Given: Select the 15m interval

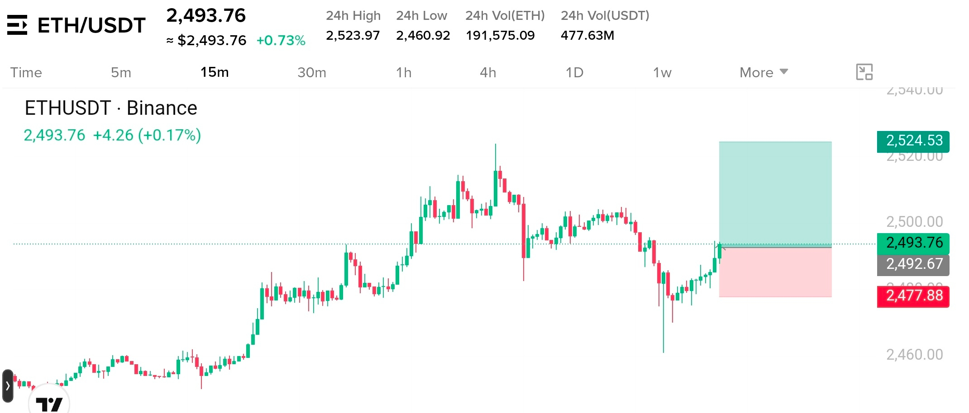Looking at the screenshot, I should pyautogui.click(x=215, y=72).
